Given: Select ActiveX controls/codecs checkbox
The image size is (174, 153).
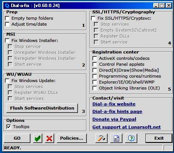Looking at the screenshot, I should tap(95, 58).
